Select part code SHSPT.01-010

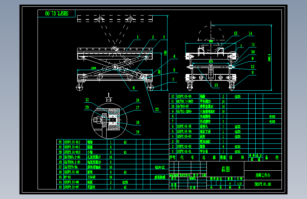pyautogui.click(x=72, y=152)
